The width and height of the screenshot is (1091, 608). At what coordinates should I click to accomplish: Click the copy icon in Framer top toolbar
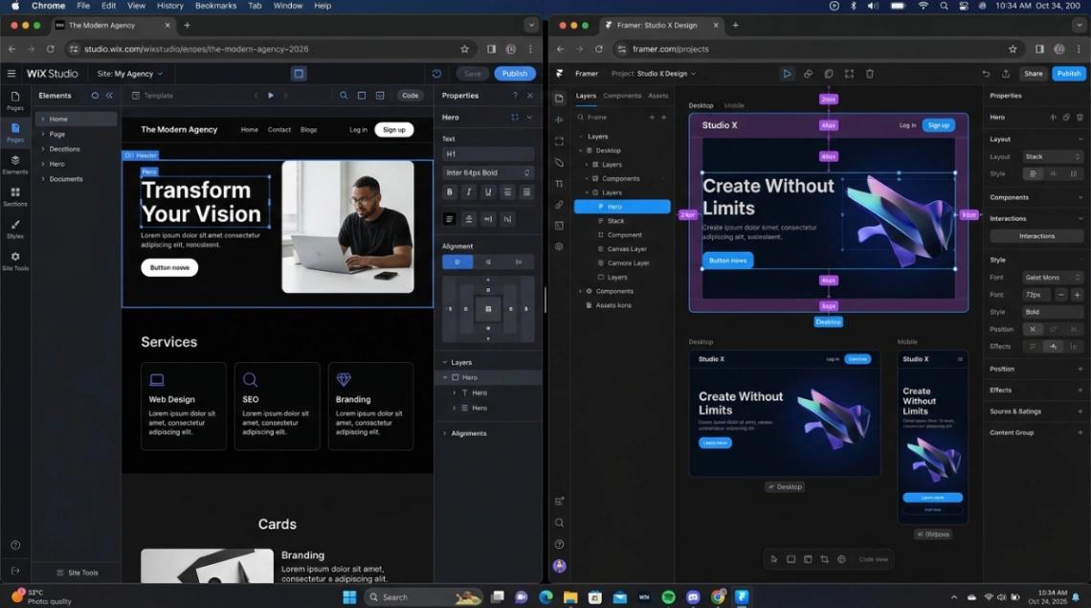click(x=829, y=73)
